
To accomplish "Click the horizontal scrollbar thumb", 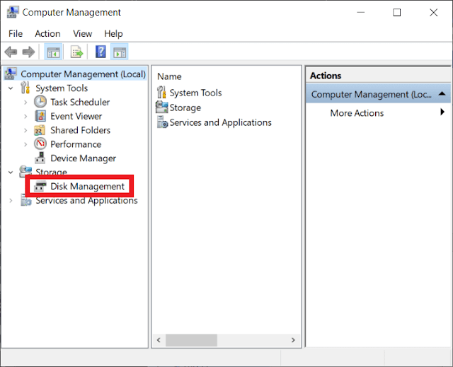I will pos(191,340).
